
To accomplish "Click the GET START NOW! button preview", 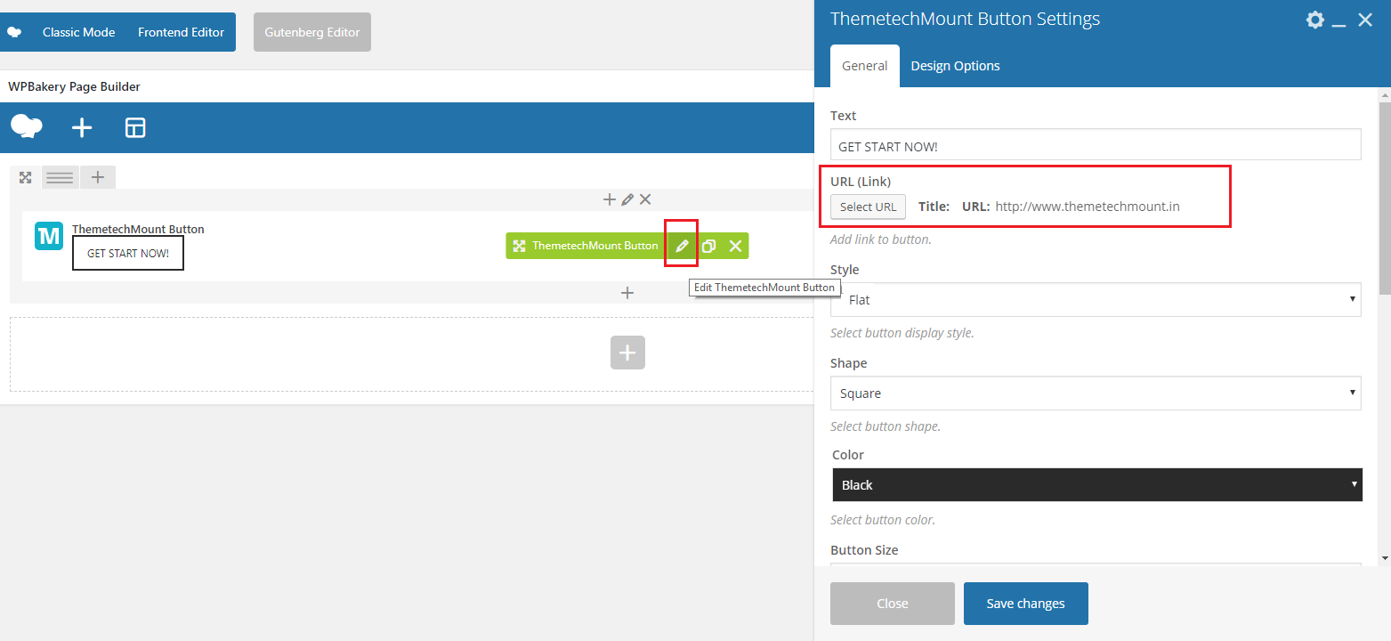I will click(128, 253).
